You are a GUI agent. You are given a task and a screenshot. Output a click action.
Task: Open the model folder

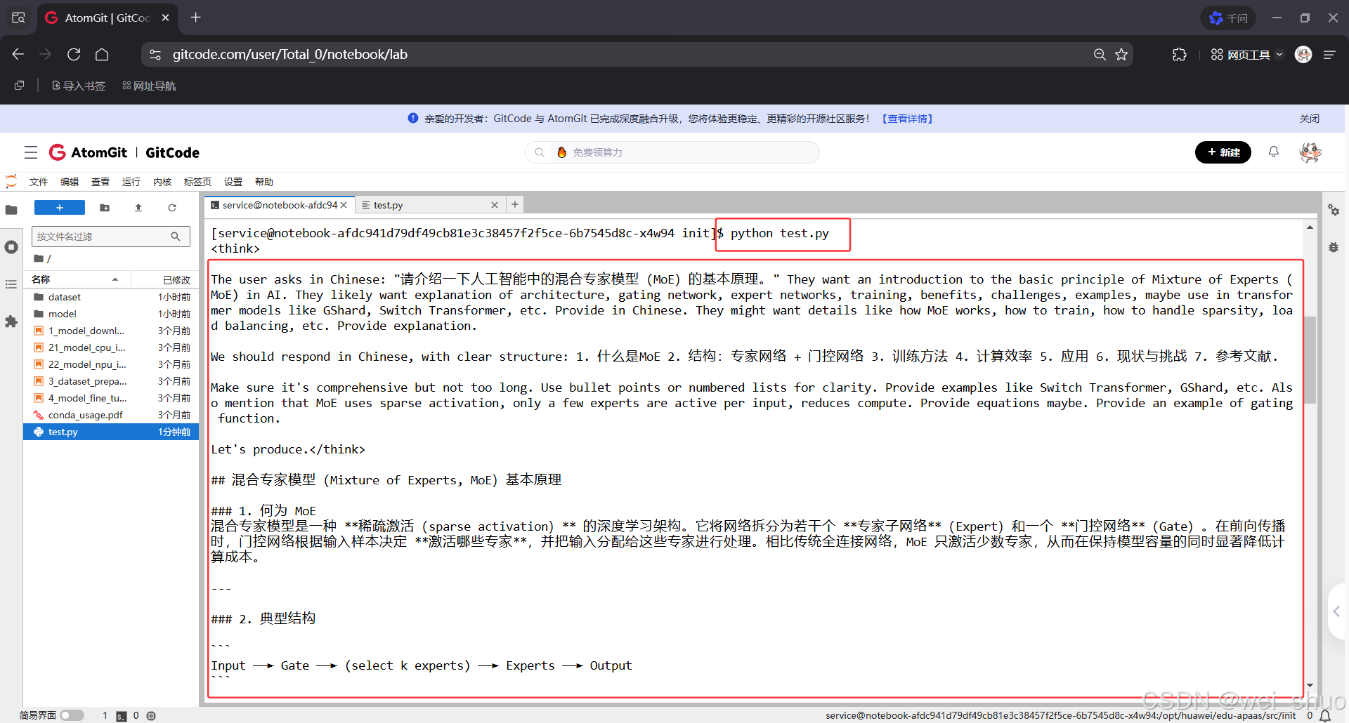111,314
